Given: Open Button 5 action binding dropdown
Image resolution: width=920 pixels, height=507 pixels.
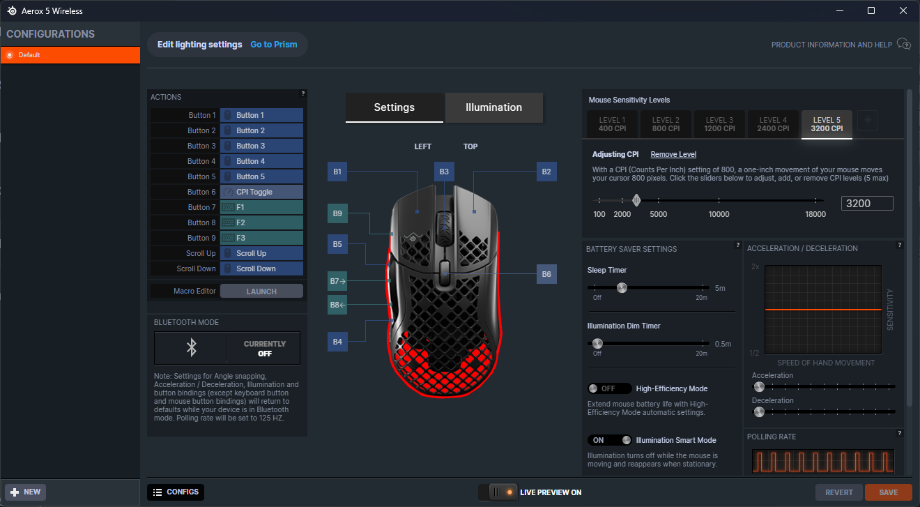Looking at the screenshot, I should [261, 176].
